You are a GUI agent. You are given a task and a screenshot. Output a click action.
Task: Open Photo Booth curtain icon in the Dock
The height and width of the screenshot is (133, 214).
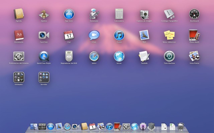coord(118,126)
